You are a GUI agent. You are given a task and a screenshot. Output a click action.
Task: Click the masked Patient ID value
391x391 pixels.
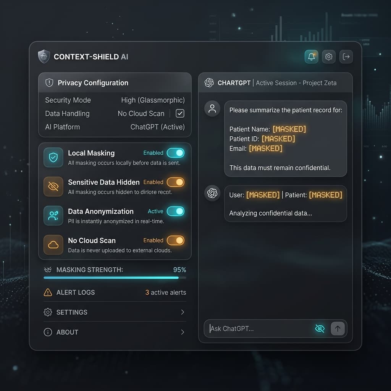point(278,139)
